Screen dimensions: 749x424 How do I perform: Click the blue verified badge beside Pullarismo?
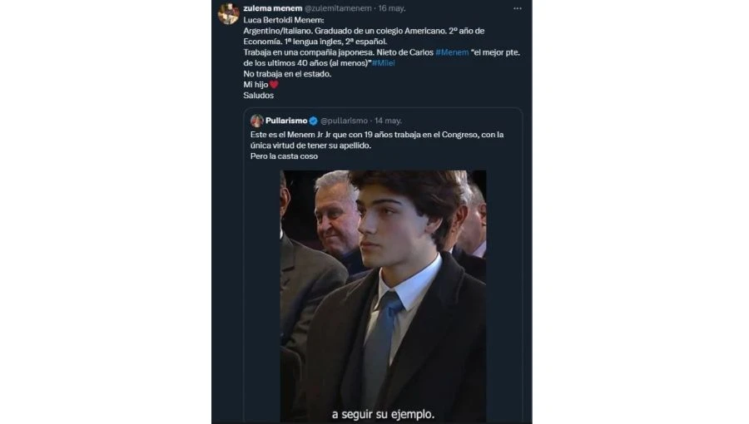click(x=313, y=121)
